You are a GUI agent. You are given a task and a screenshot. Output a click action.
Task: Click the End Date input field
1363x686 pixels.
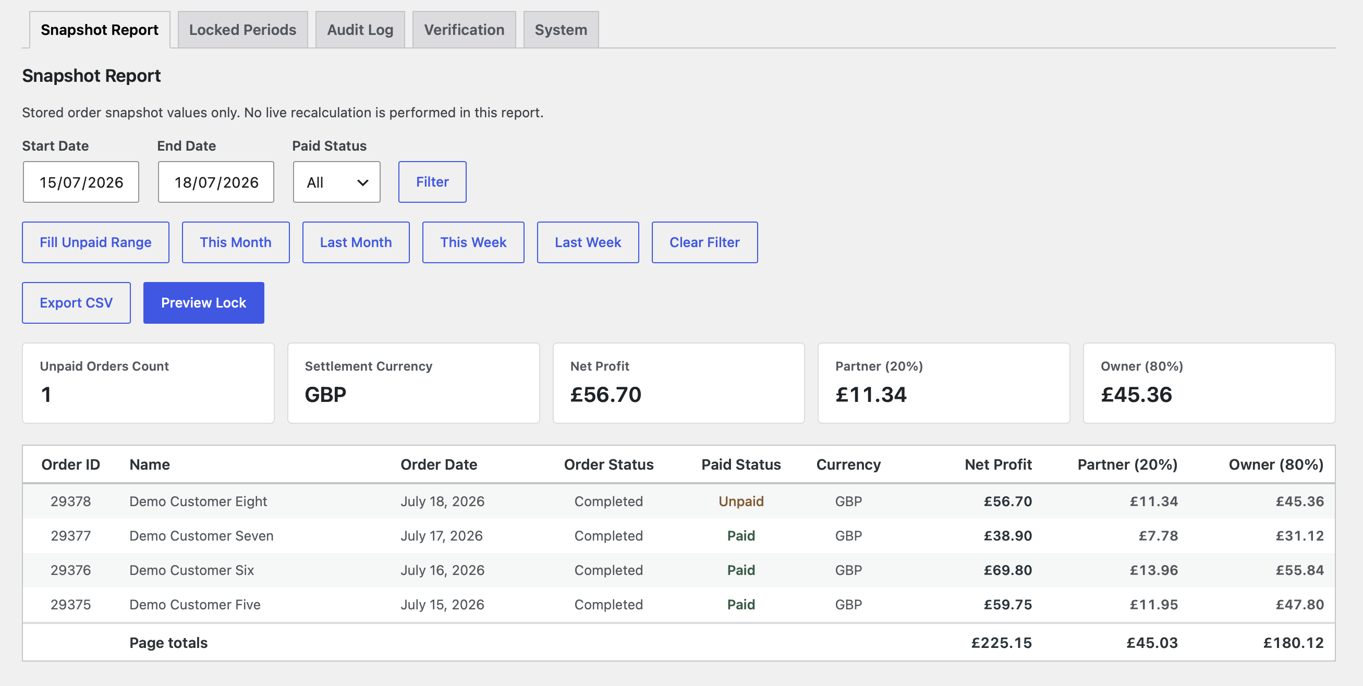[x=216, y=182]
